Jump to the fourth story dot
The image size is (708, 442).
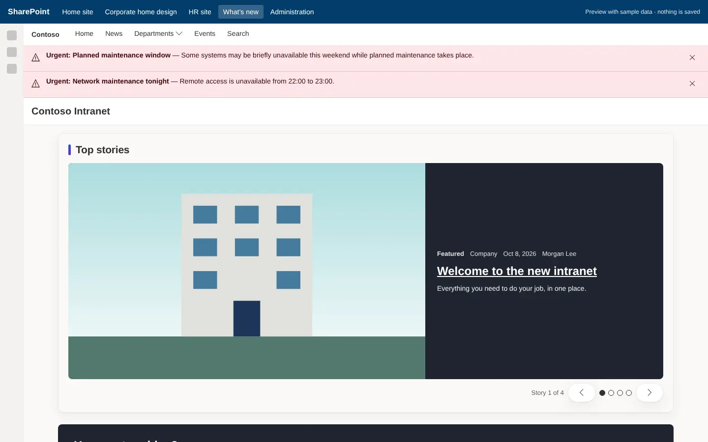point(629,393)
